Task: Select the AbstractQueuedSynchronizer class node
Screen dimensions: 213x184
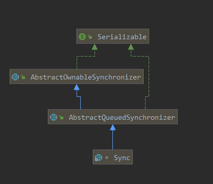Action: (x=113, y=117)
